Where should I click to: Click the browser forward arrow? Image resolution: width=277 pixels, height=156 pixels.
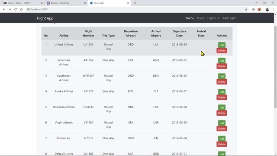(x=10, y=10)
